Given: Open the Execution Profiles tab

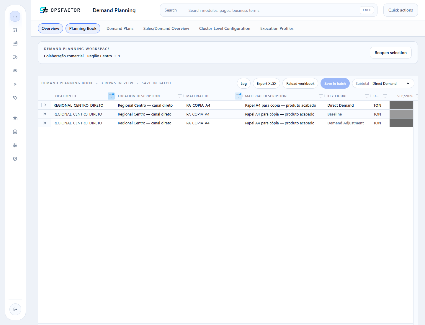Looking at the screenshot, I should 277,28.
